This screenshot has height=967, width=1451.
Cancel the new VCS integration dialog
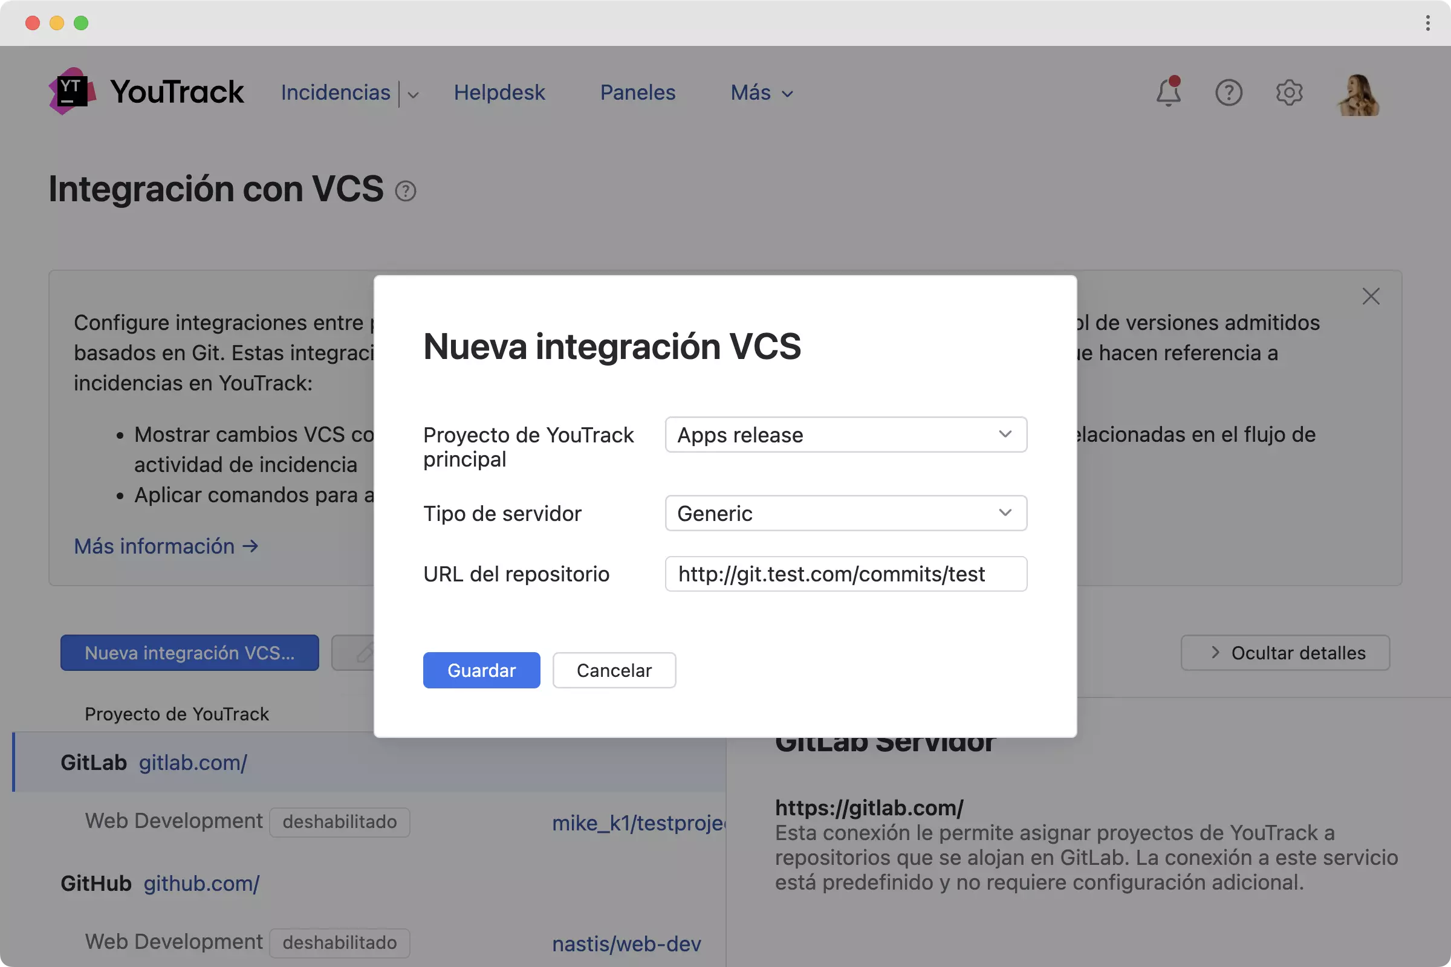(x=614, y=670)
